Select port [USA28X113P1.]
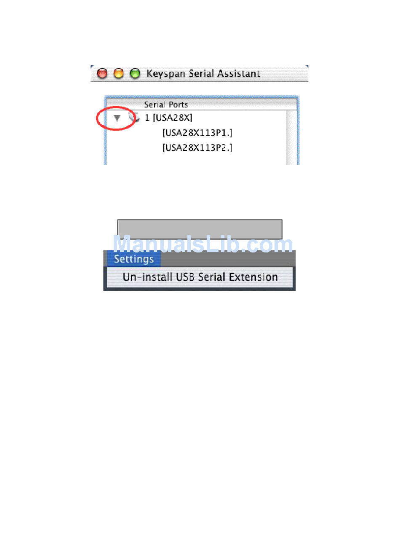This screenshot has height=534, width=400. (x=197, y=133)
